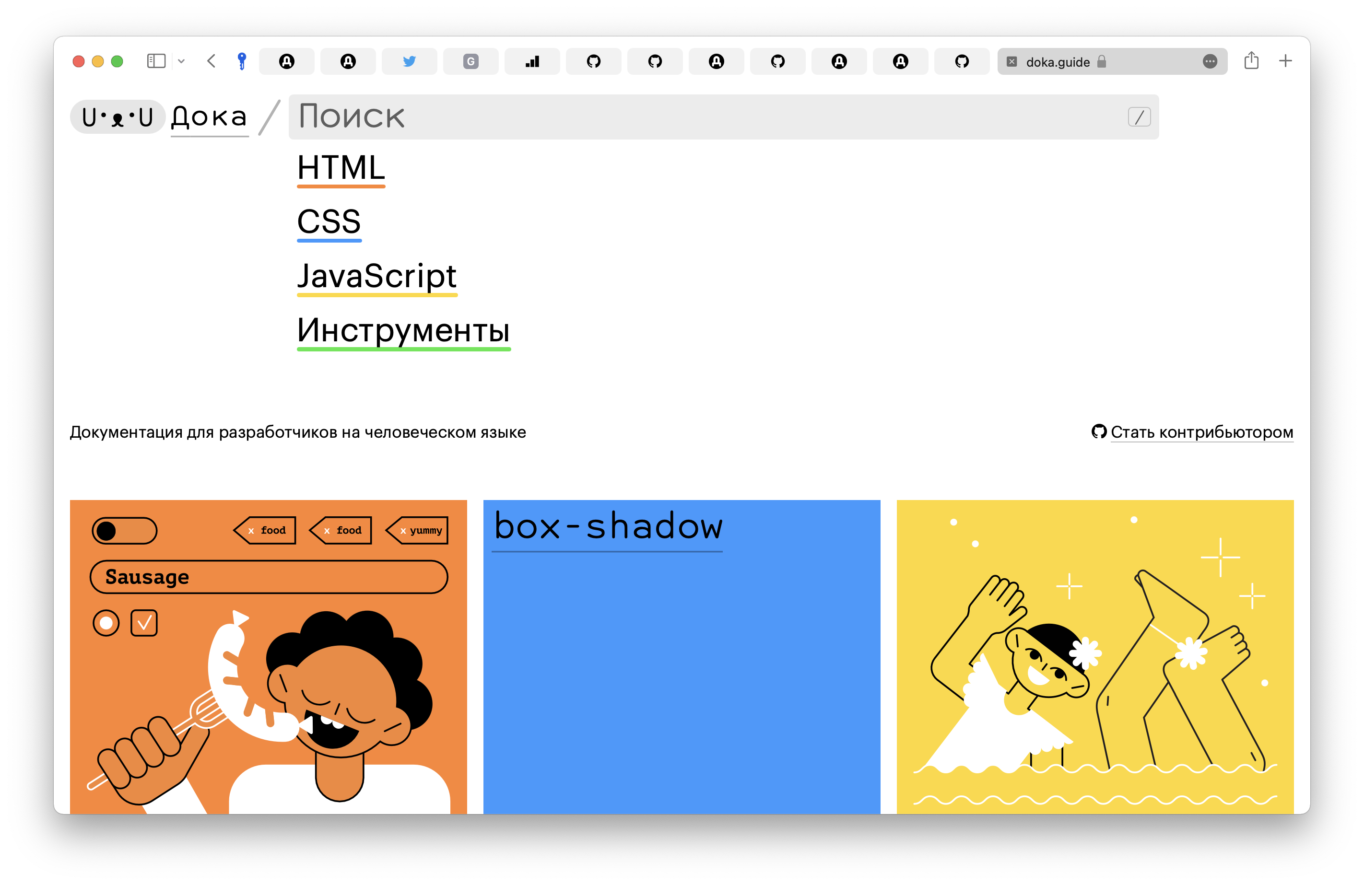Viewport: 1364px width, 885px height.
Task: Switch to the pinned G tab
Action: [x=470, y=61]
